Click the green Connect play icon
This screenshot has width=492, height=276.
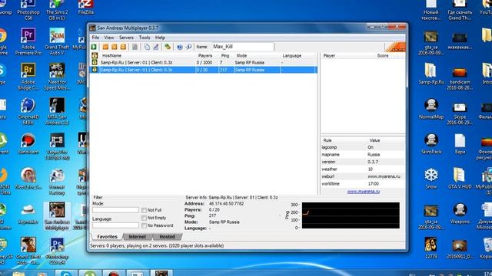[94, 47]
